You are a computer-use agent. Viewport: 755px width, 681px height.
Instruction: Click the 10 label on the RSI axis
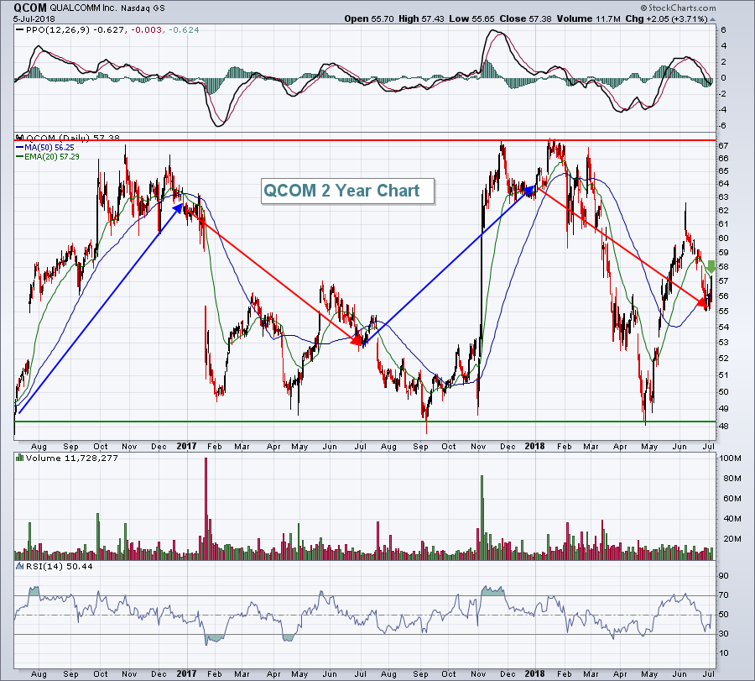point(724,653)
